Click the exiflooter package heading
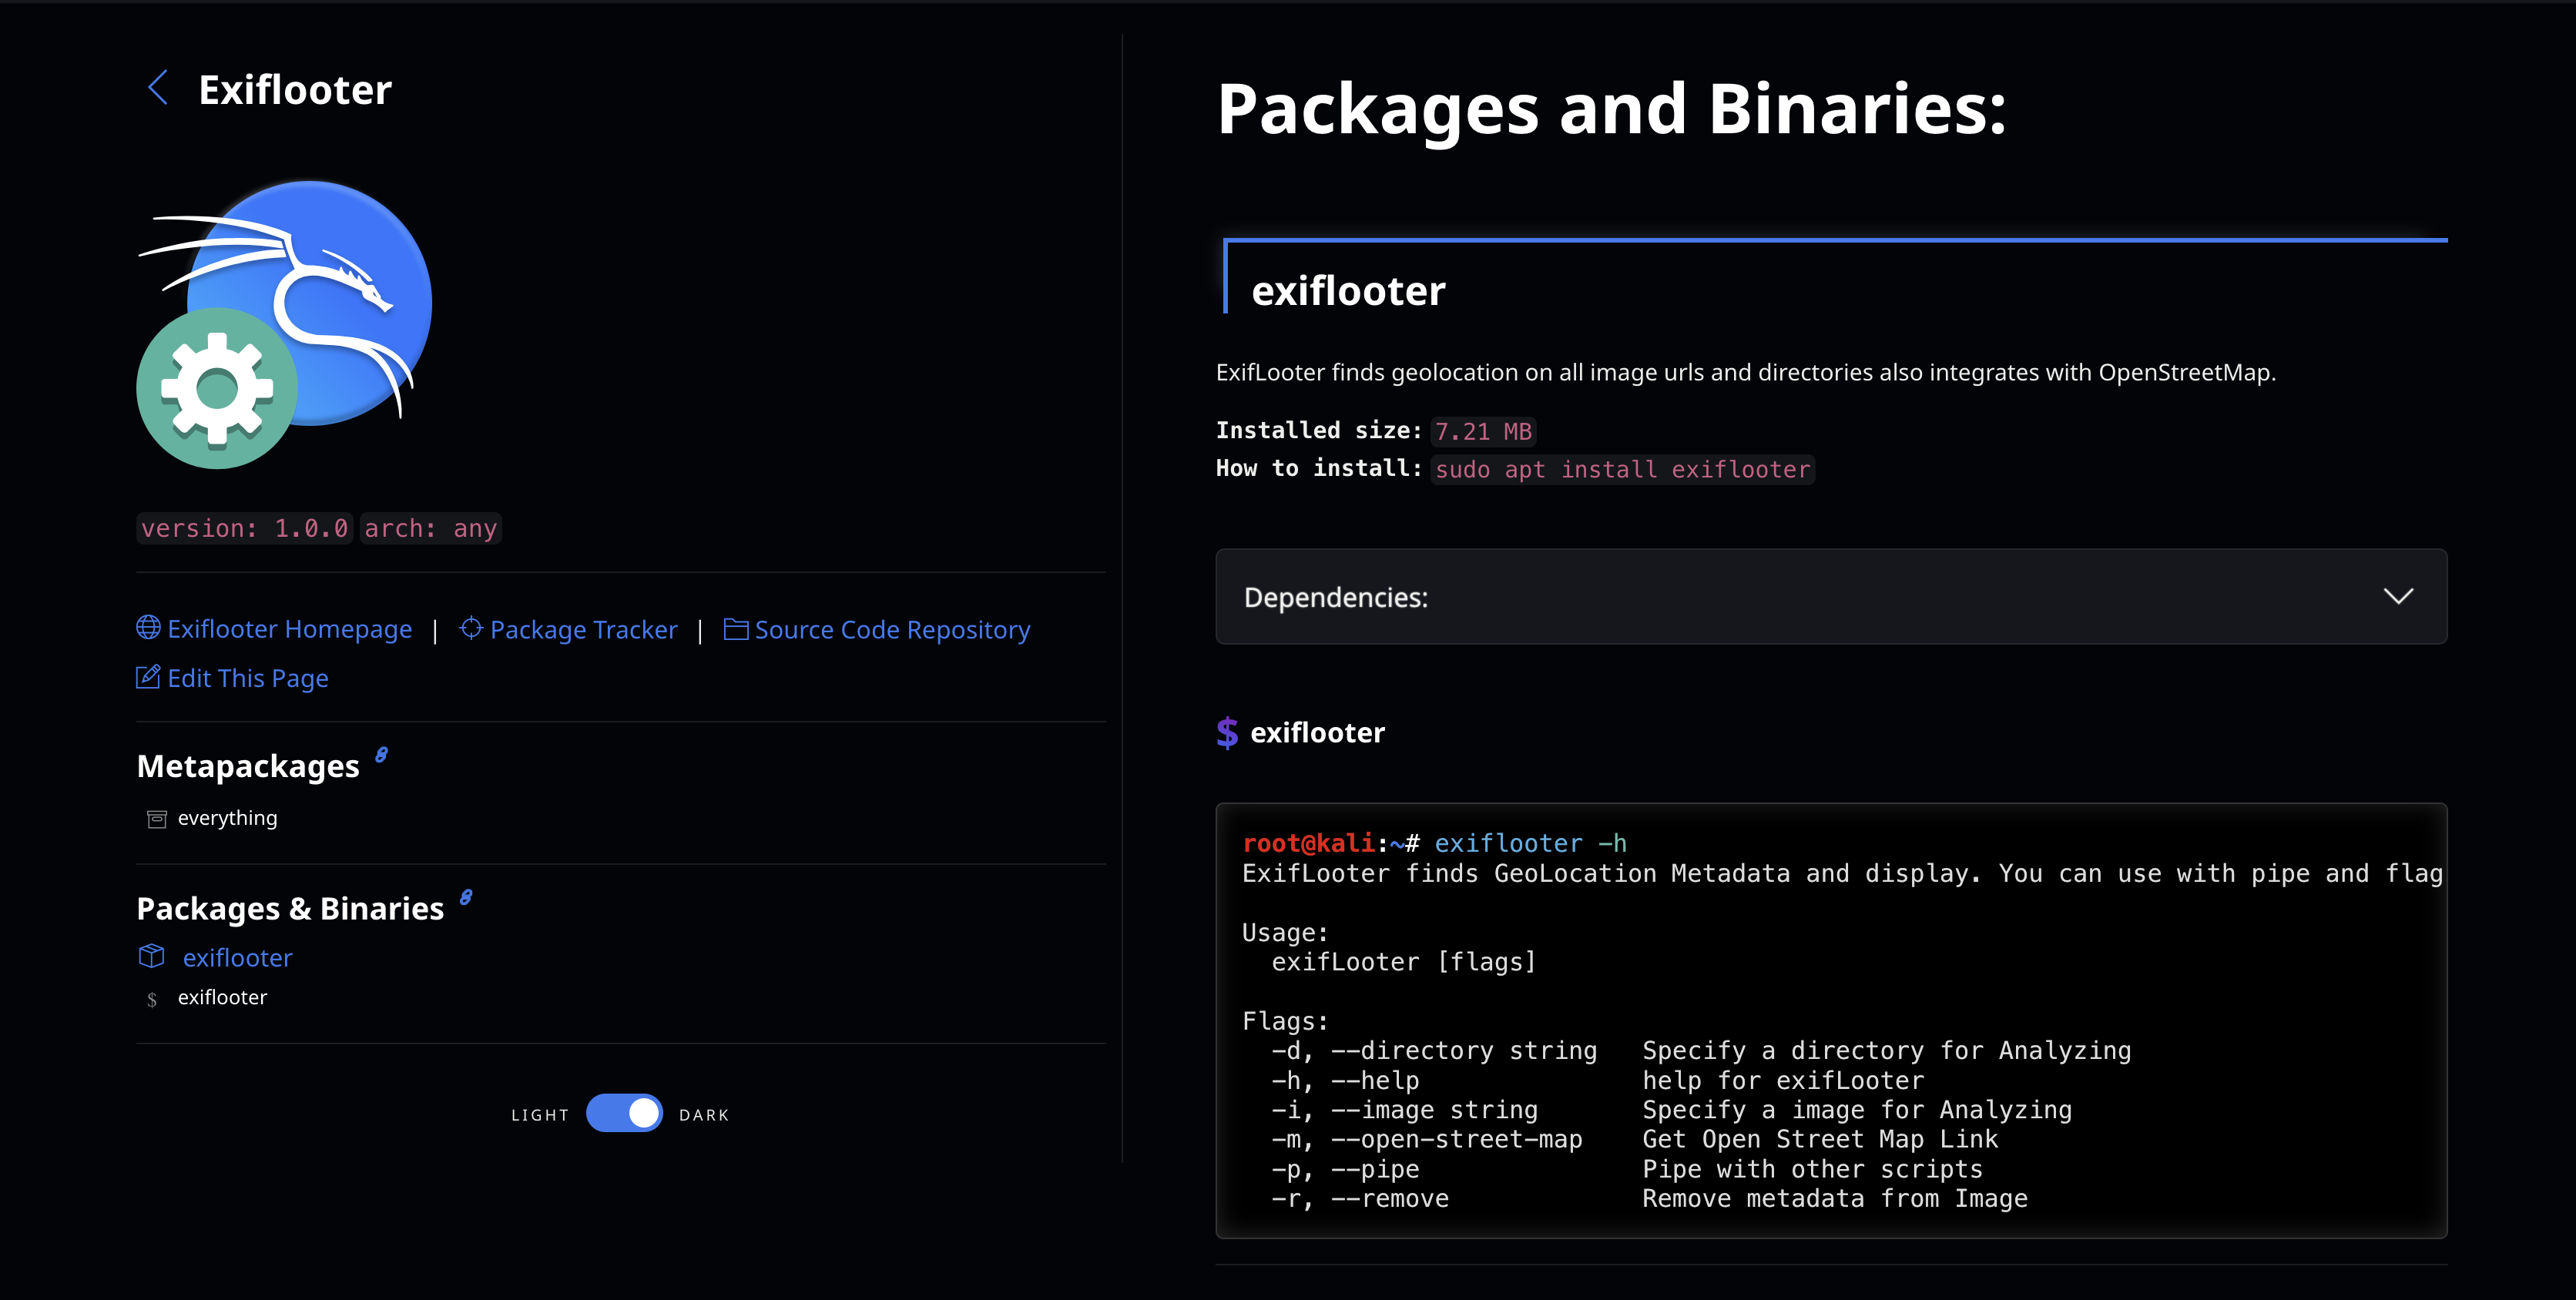This screenshot has width=2576, height=1300. pos(1348,290)
